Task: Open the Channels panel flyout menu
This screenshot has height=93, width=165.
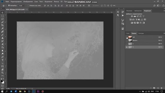Action: (164, 33)
